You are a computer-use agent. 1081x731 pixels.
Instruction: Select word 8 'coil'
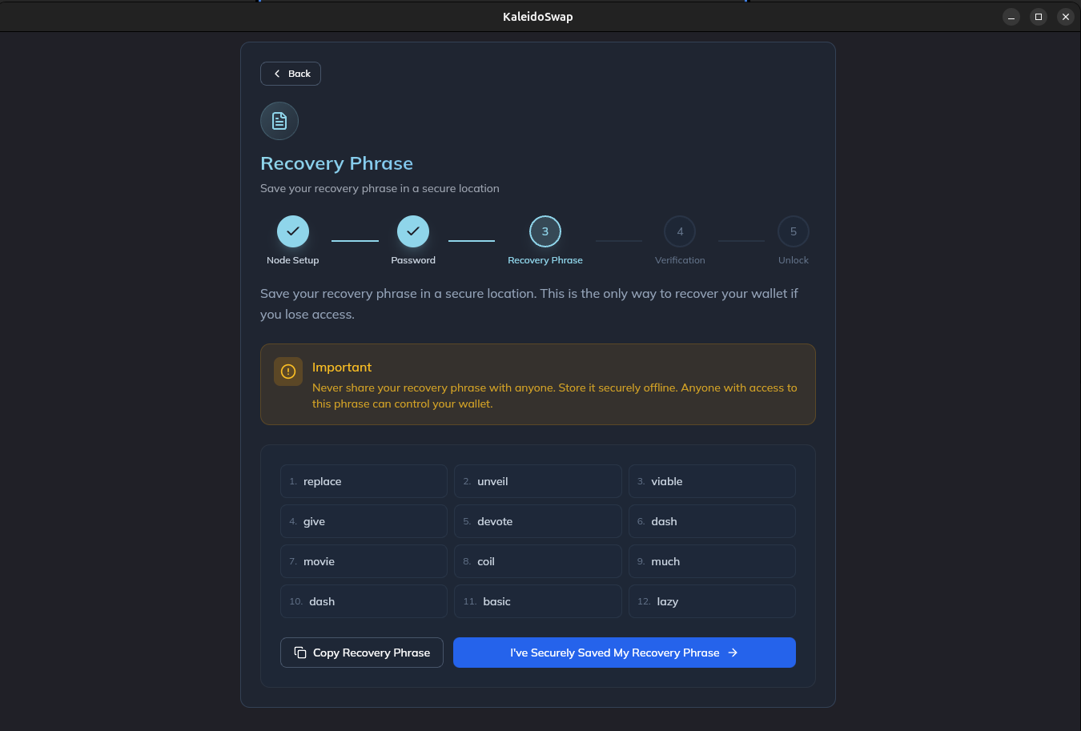click(538, 561)
